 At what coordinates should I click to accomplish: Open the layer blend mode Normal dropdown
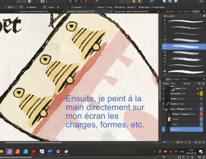click(190, 83)
